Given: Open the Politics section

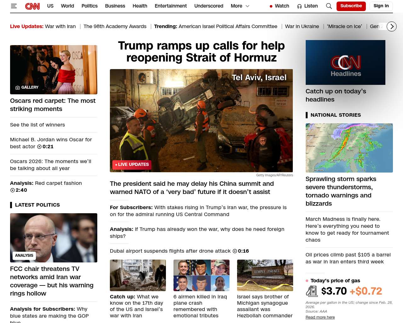Looking at the screenshot, I should click(89, 6).
